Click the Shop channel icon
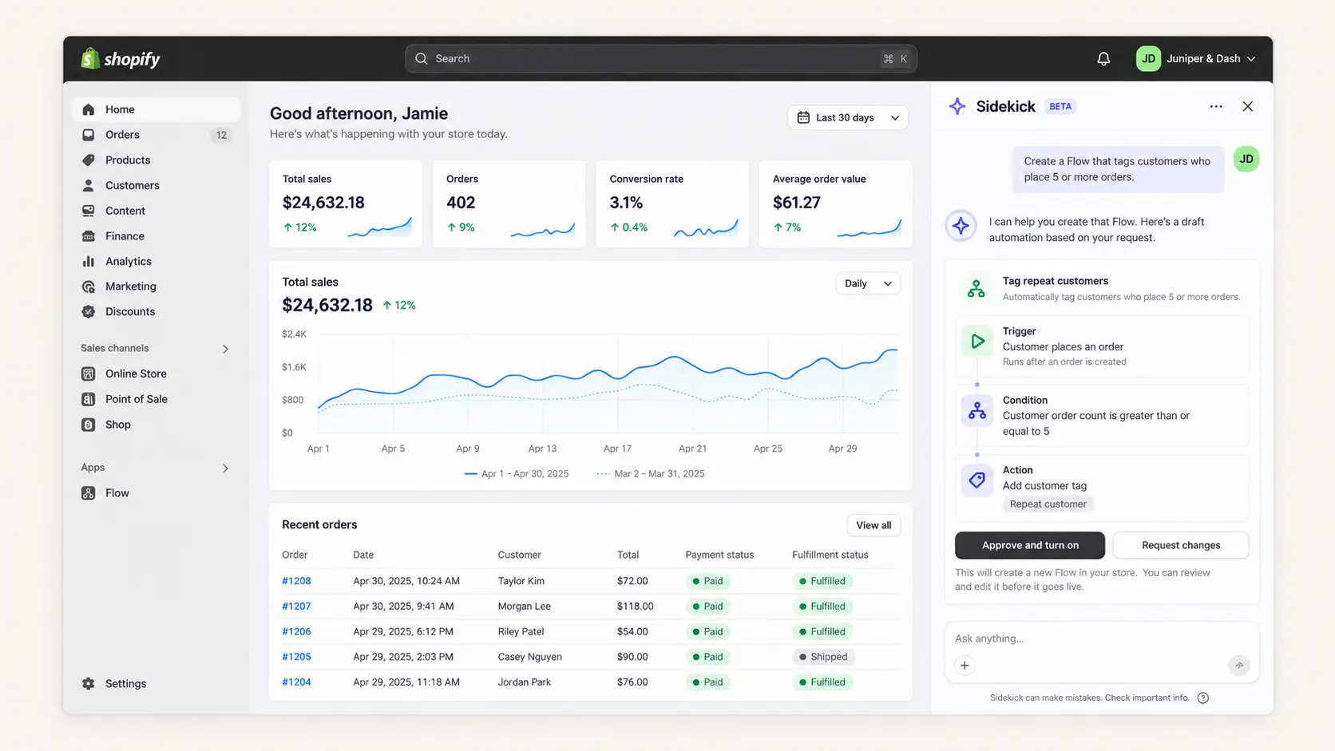Screen dimensions: 1335x751 click(x=89, y=425)
